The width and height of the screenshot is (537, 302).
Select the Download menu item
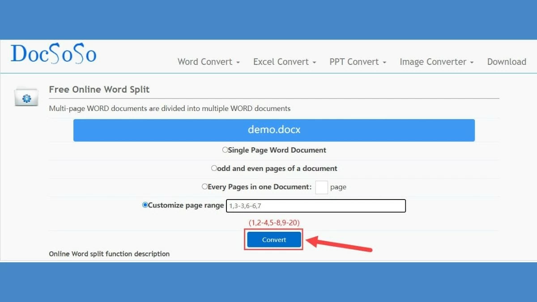(x=507, y=62)
